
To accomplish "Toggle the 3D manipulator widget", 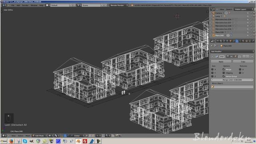I will coord(62,136).
